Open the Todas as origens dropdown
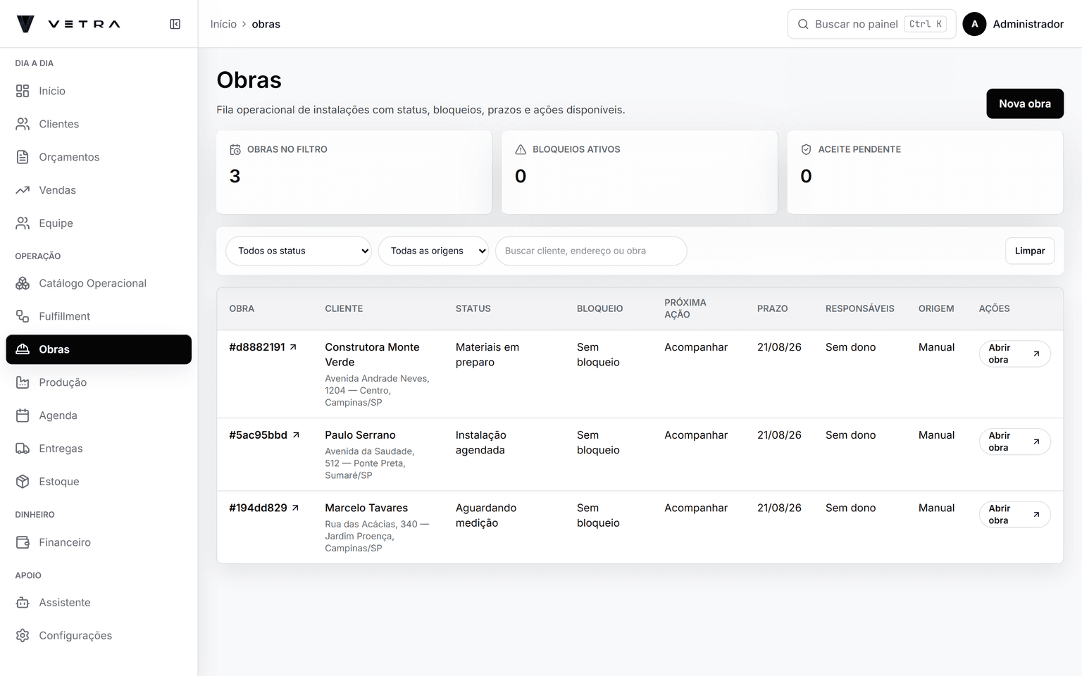The width and height of the screenshot is (1082, 676). click(433, 251)
